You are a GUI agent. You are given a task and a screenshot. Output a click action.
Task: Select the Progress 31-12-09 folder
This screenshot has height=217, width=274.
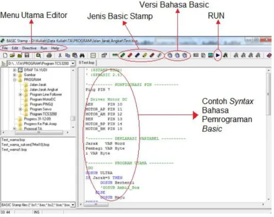37,119
